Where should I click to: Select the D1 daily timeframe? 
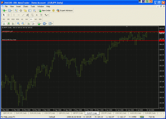pos(31,19)
